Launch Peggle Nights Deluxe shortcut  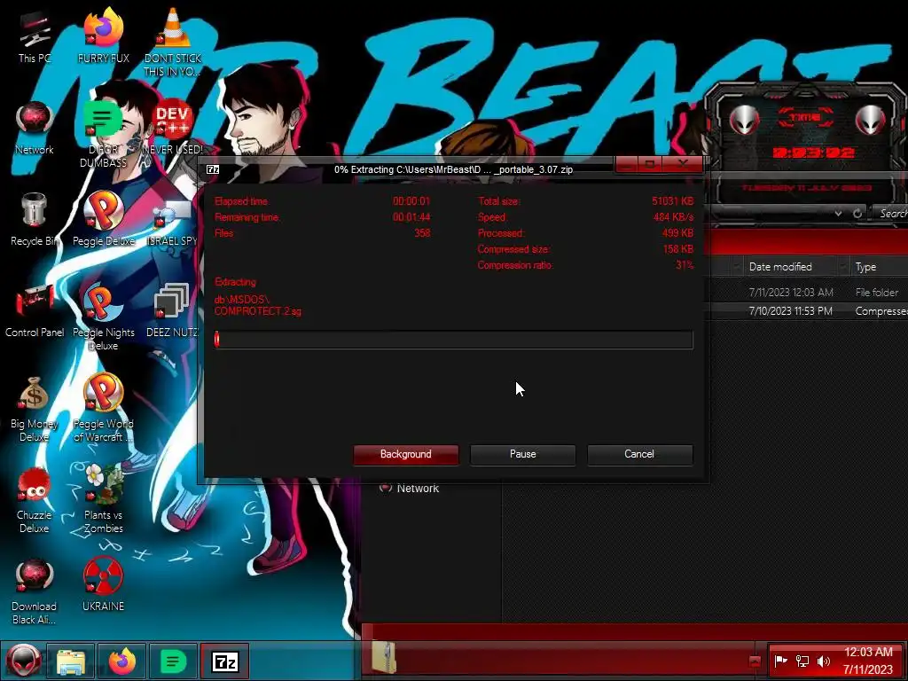tap(103, 317)
